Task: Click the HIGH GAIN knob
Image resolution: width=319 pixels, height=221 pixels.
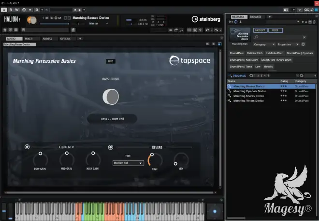Action: coord(93,159)
